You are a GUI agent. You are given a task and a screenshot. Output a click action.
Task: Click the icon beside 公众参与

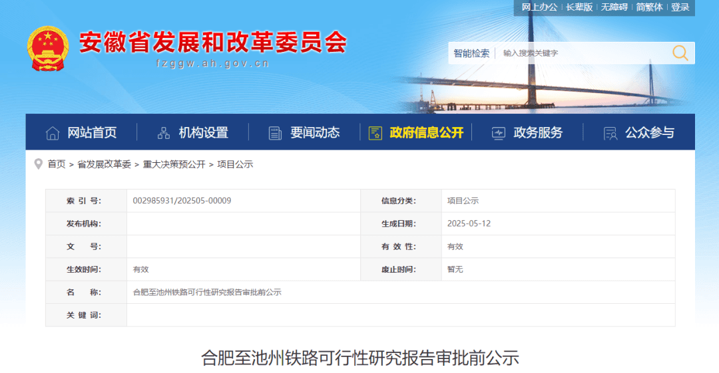coord(610,133)
